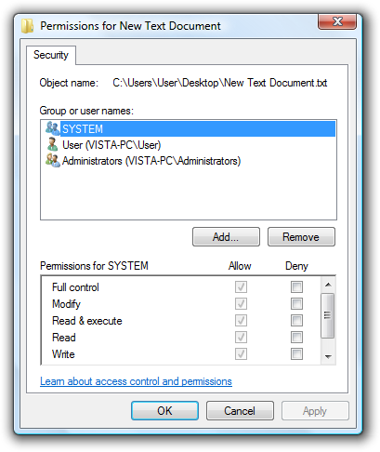Select SYSTEM in the user names list
Viewport: 380px width, 452px height.
[190, 128]
